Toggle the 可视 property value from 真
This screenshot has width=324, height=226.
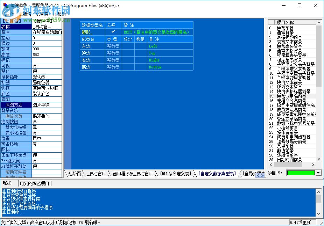pos(42,66)
